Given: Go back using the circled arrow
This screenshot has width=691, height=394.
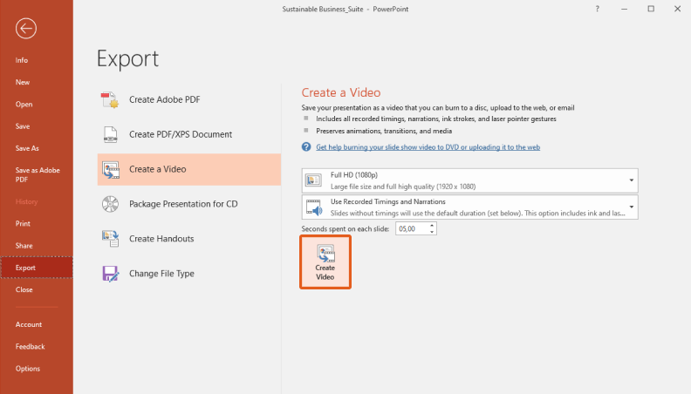Looking at the screenshot, I should pyautogui.click(x=26, y=29).
